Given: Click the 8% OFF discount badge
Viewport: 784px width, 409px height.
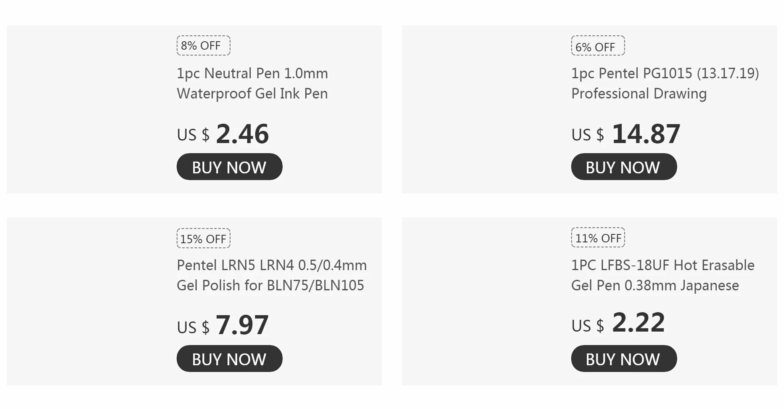Looking at the screenshot, I should 204,45.
